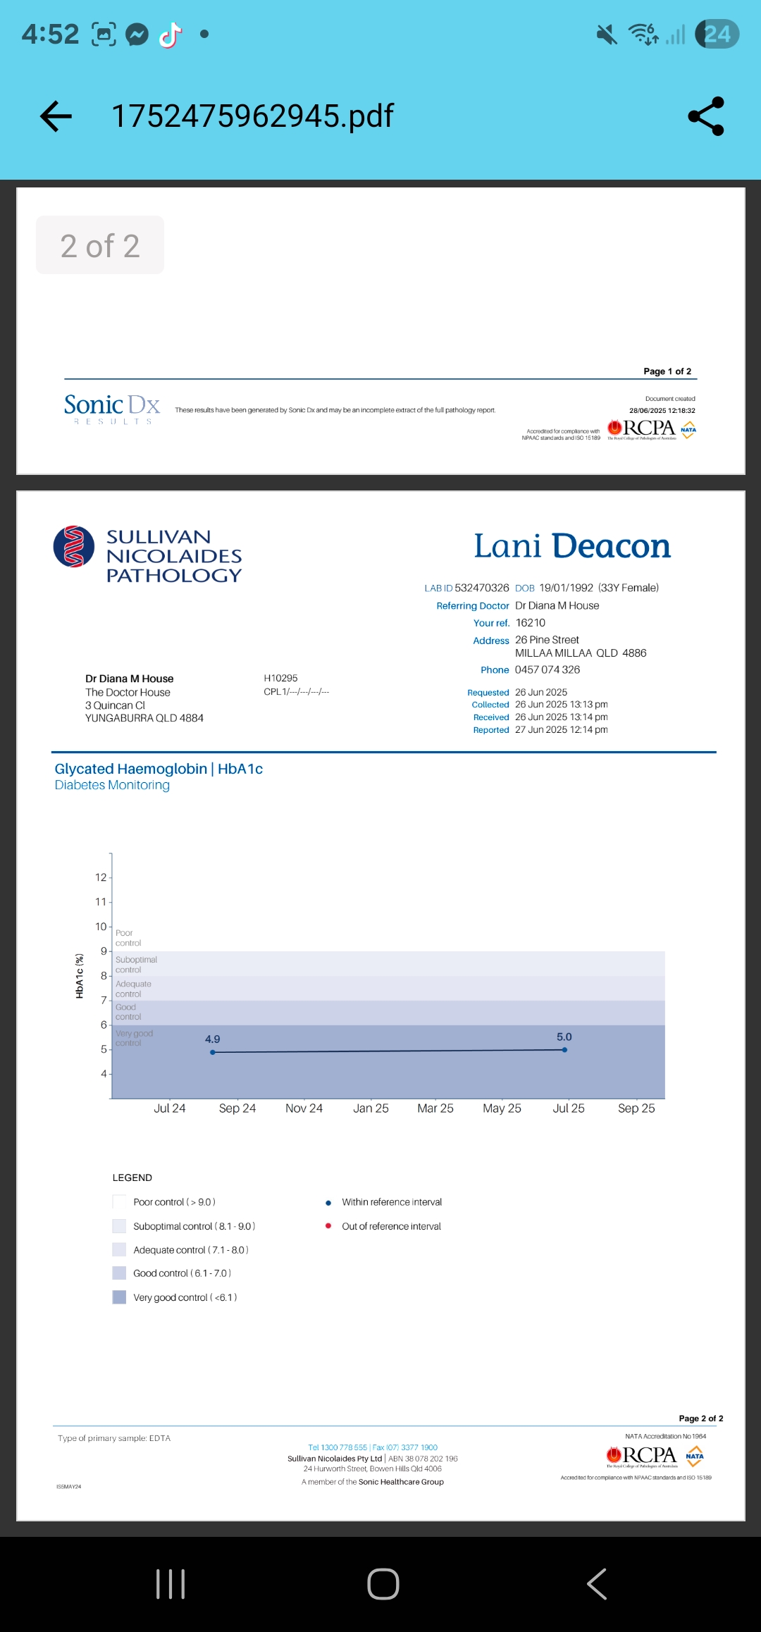Image resolution: width=761 pixels, height=1632 pixels.
Task: Tap the Glycated Haemoglobin | HbA1c heading
Action: click(159, 769)
